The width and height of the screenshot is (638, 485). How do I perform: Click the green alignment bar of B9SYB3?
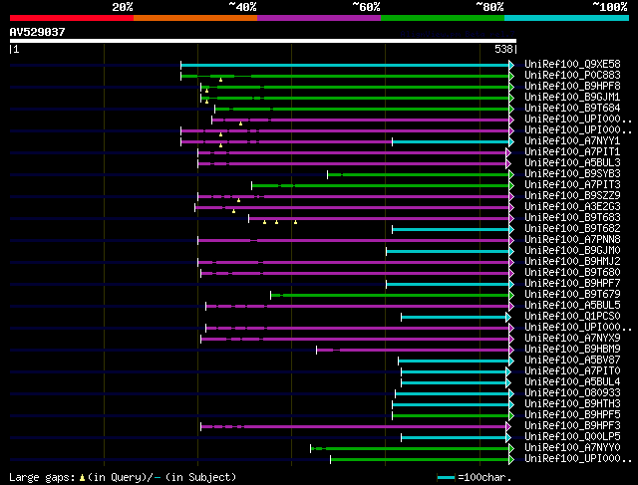(x=419, y=175)
